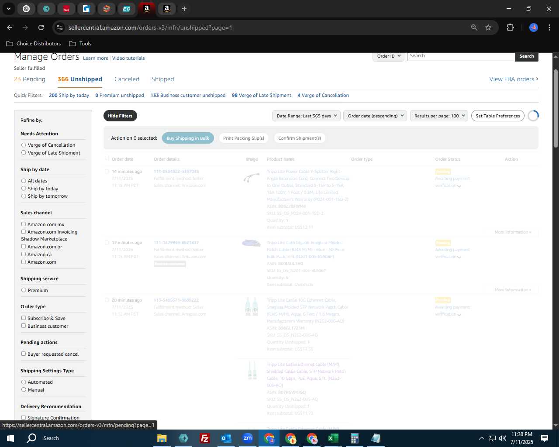Expand status details for order 113-5485671-9880222
Image resolution: width=559 pixels, height=447 pixels.
tap(459, 315)
